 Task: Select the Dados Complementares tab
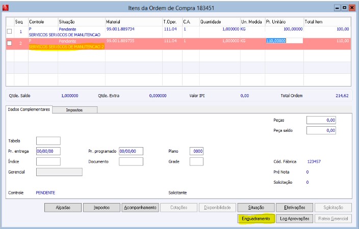[29, 109]
